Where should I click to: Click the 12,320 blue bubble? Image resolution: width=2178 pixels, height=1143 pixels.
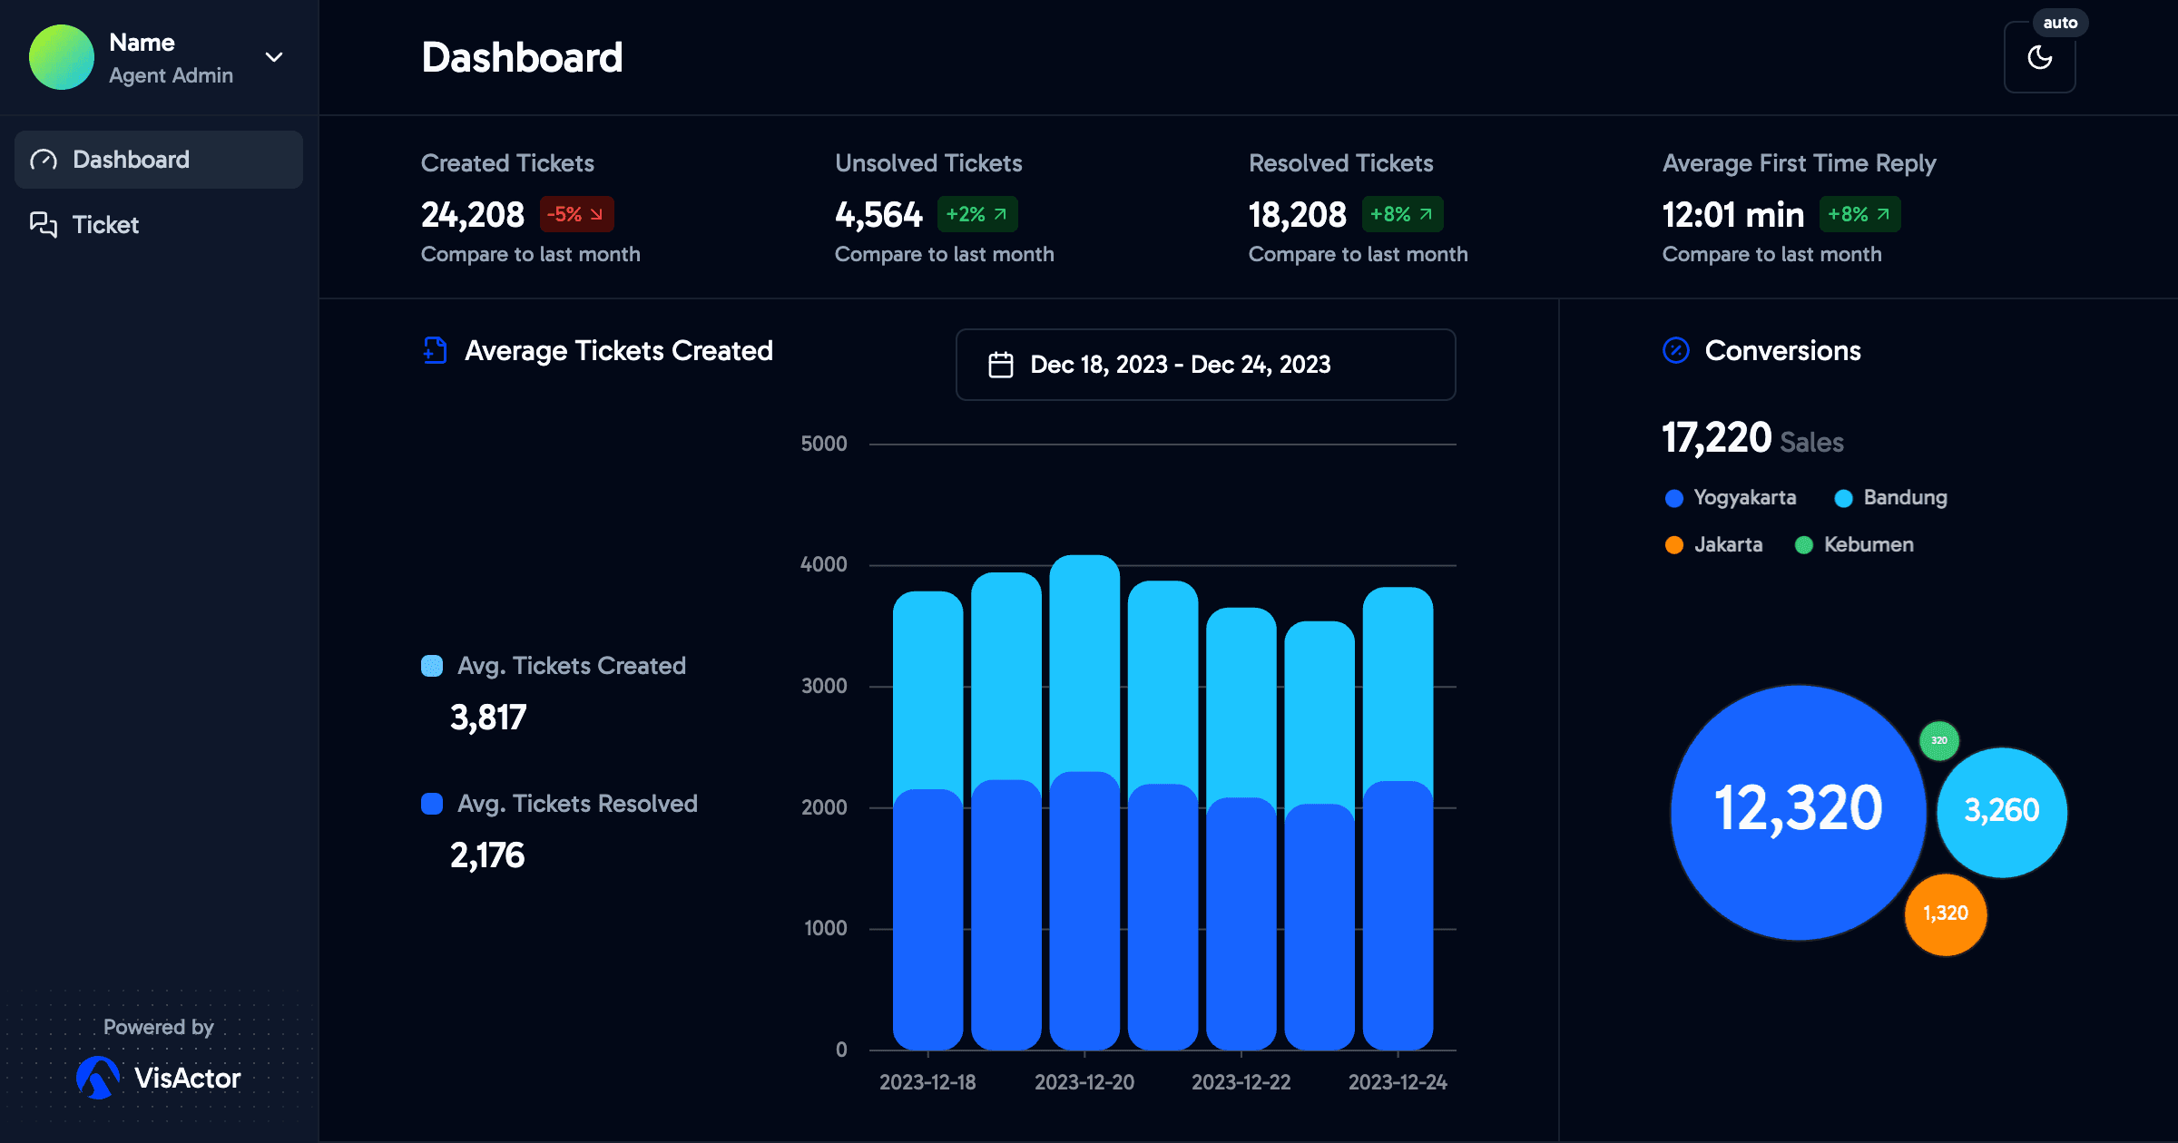pyautogui.click(x=1797, y=810)
